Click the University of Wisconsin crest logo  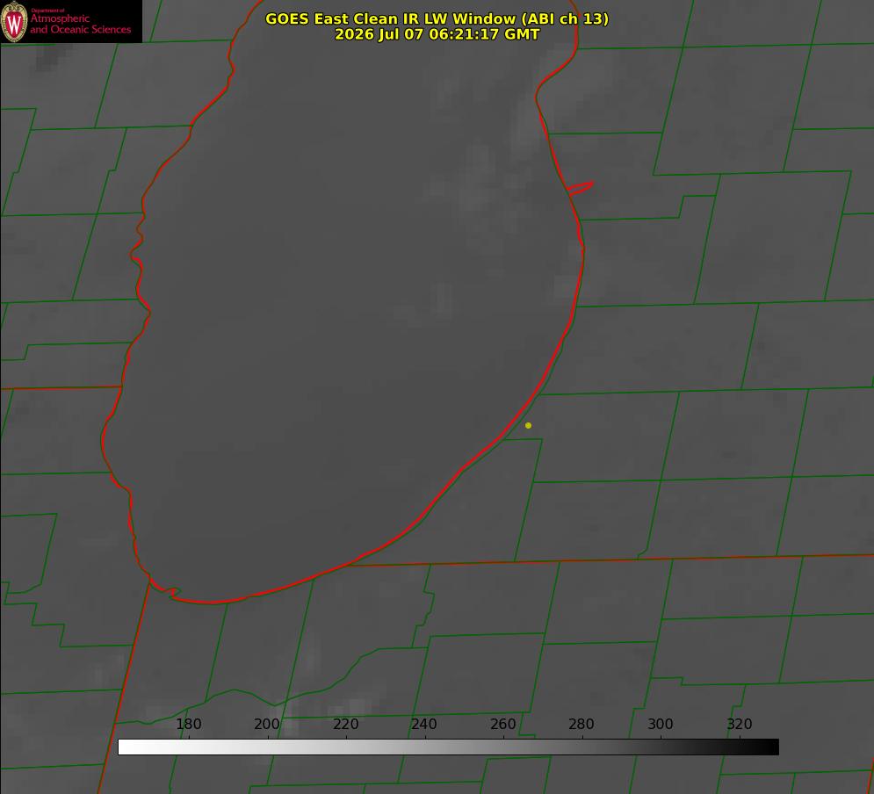click(x=14, y=21)
